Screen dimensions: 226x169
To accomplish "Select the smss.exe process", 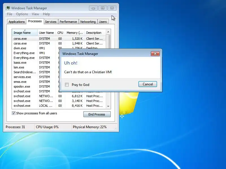I will point(36,82).
